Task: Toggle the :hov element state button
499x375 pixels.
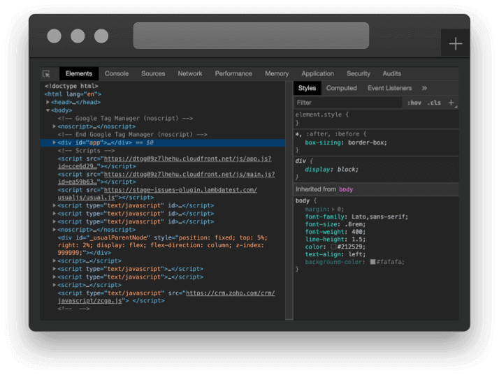Action: click(414, 103)
